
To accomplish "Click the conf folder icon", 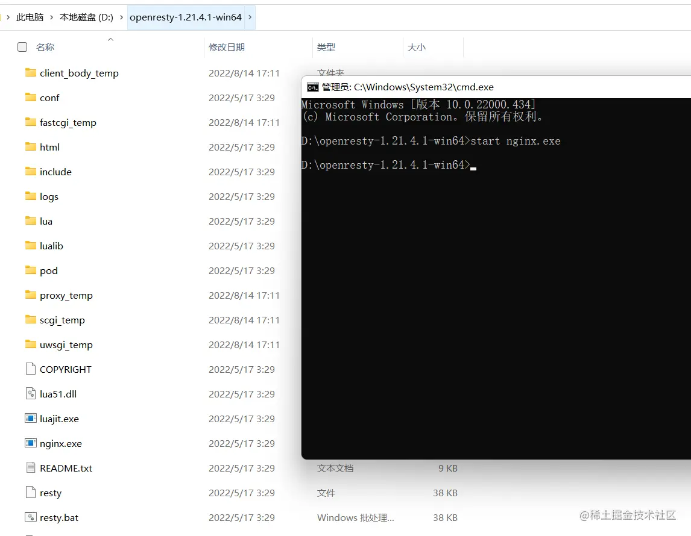I will [x=30, y=97].
